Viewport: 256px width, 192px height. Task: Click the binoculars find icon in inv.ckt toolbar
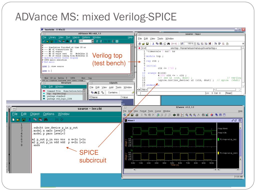click(45, 119)
